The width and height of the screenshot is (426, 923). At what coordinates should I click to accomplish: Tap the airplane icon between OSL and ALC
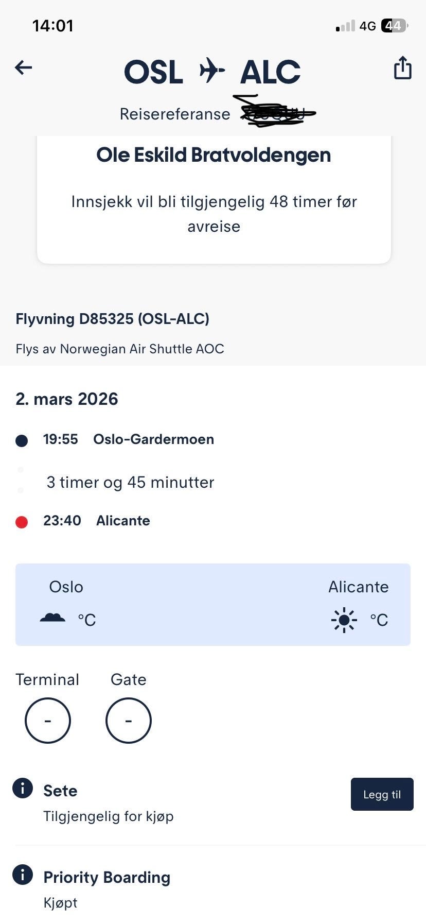click(x=212, y=71)
